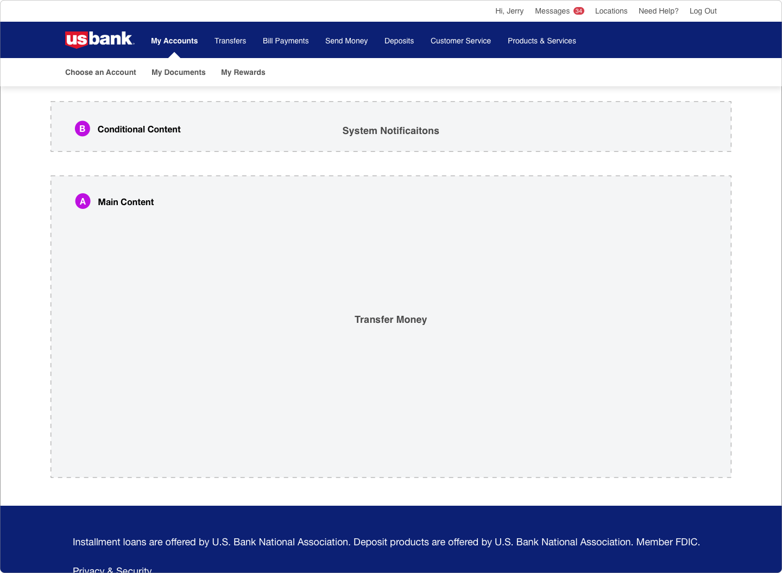The image size is (782, 573).
Task: Select the Choose an Account tab
Action: click(100, 72)
